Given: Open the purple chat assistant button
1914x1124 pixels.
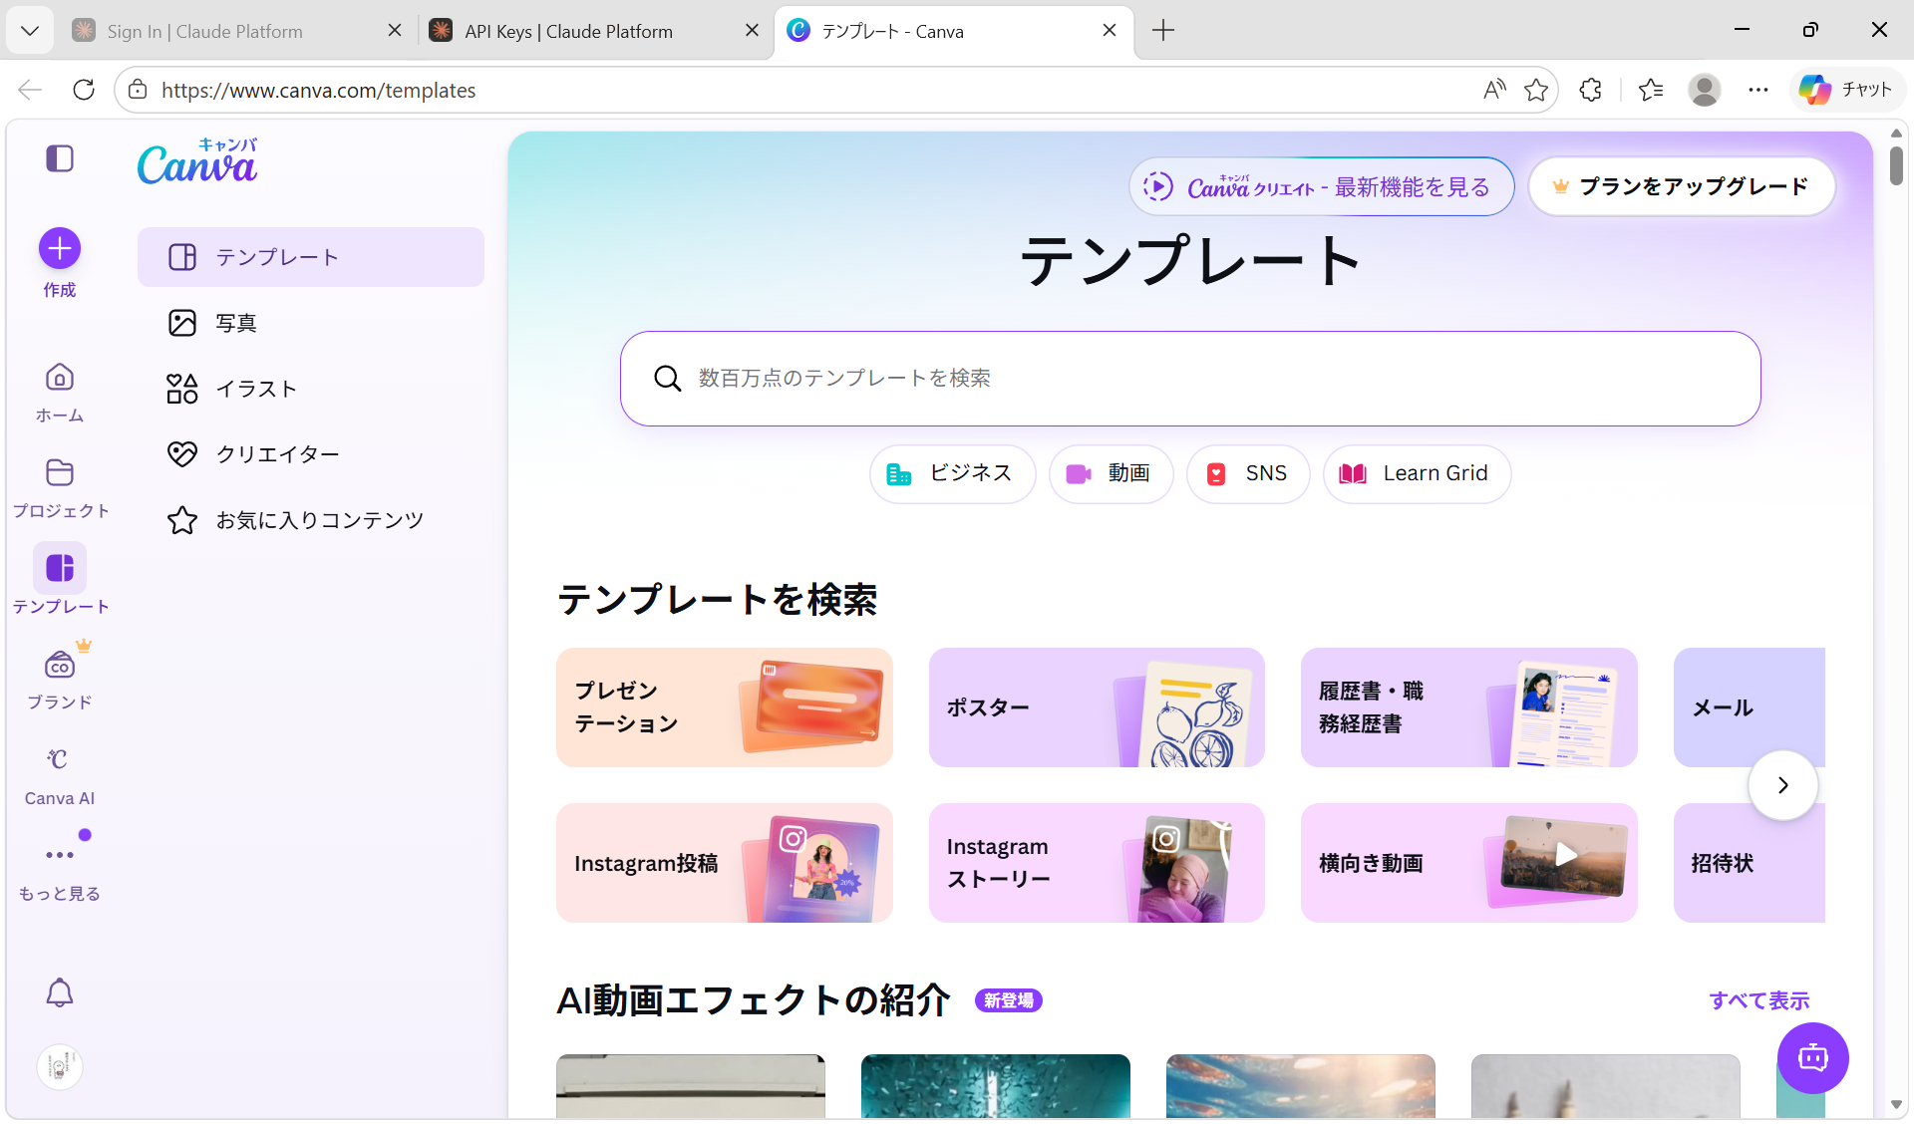Looking at the screenshot, I should click(1812, 1057).
